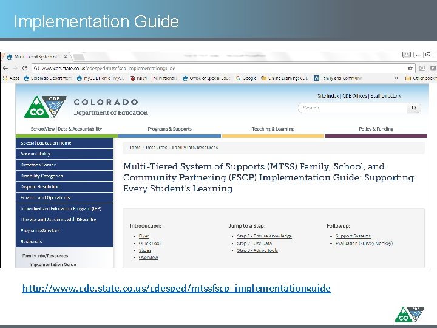Bookmark page with the star icon

tap(410, 68)
